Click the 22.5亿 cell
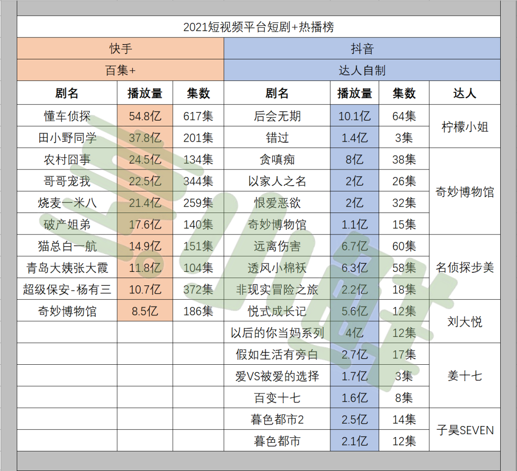Screen dimensions: 517x471 pyautogui.click(x=145, y=181)
